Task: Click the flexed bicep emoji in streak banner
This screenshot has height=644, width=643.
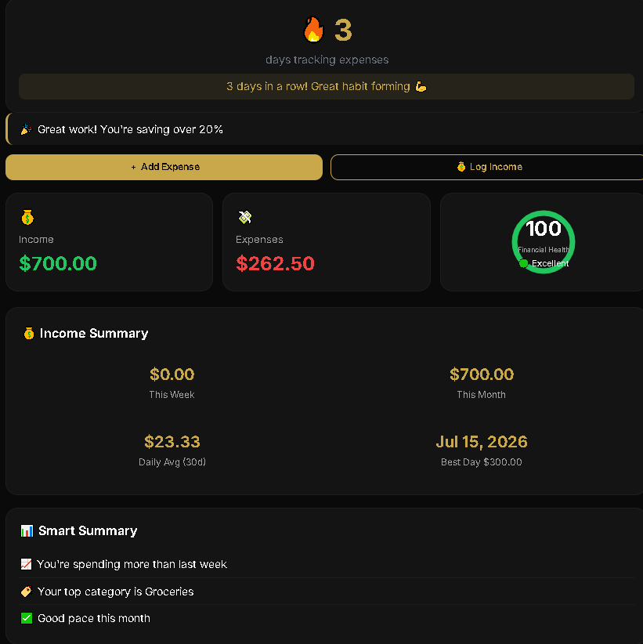Action: 421,87
